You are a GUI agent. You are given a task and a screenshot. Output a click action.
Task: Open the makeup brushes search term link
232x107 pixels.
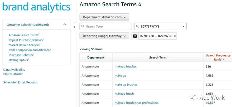coord(125,67)
